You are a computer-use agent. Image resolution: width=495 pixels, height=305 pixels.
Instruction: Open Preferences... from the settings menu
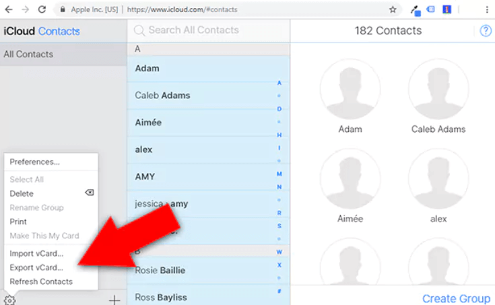point(34,162)
